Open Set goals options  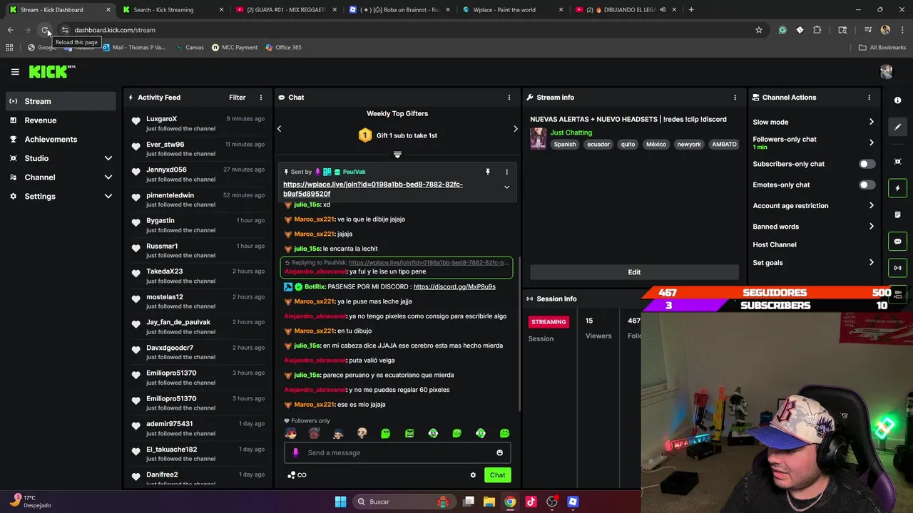point(813,263)
